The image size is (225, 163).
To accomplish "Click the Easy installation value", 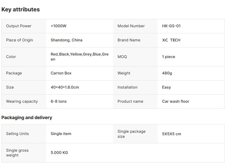I will click(x=167, y=87).
